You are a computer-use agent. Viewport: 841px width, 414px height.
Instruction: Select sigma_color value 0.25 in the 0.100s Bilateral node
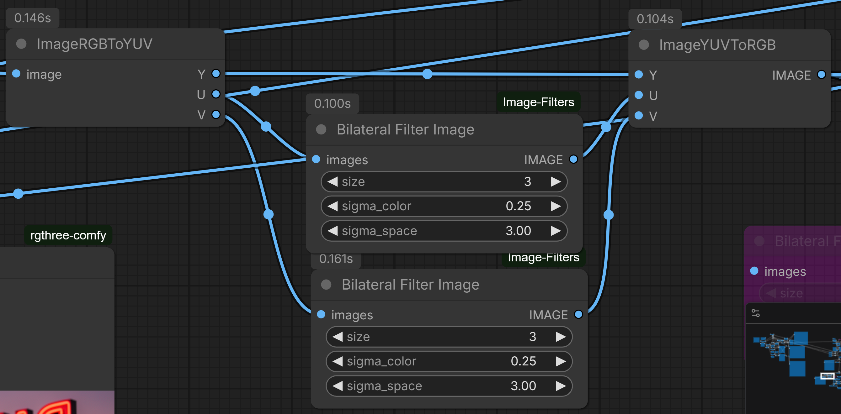pos(519,206)
